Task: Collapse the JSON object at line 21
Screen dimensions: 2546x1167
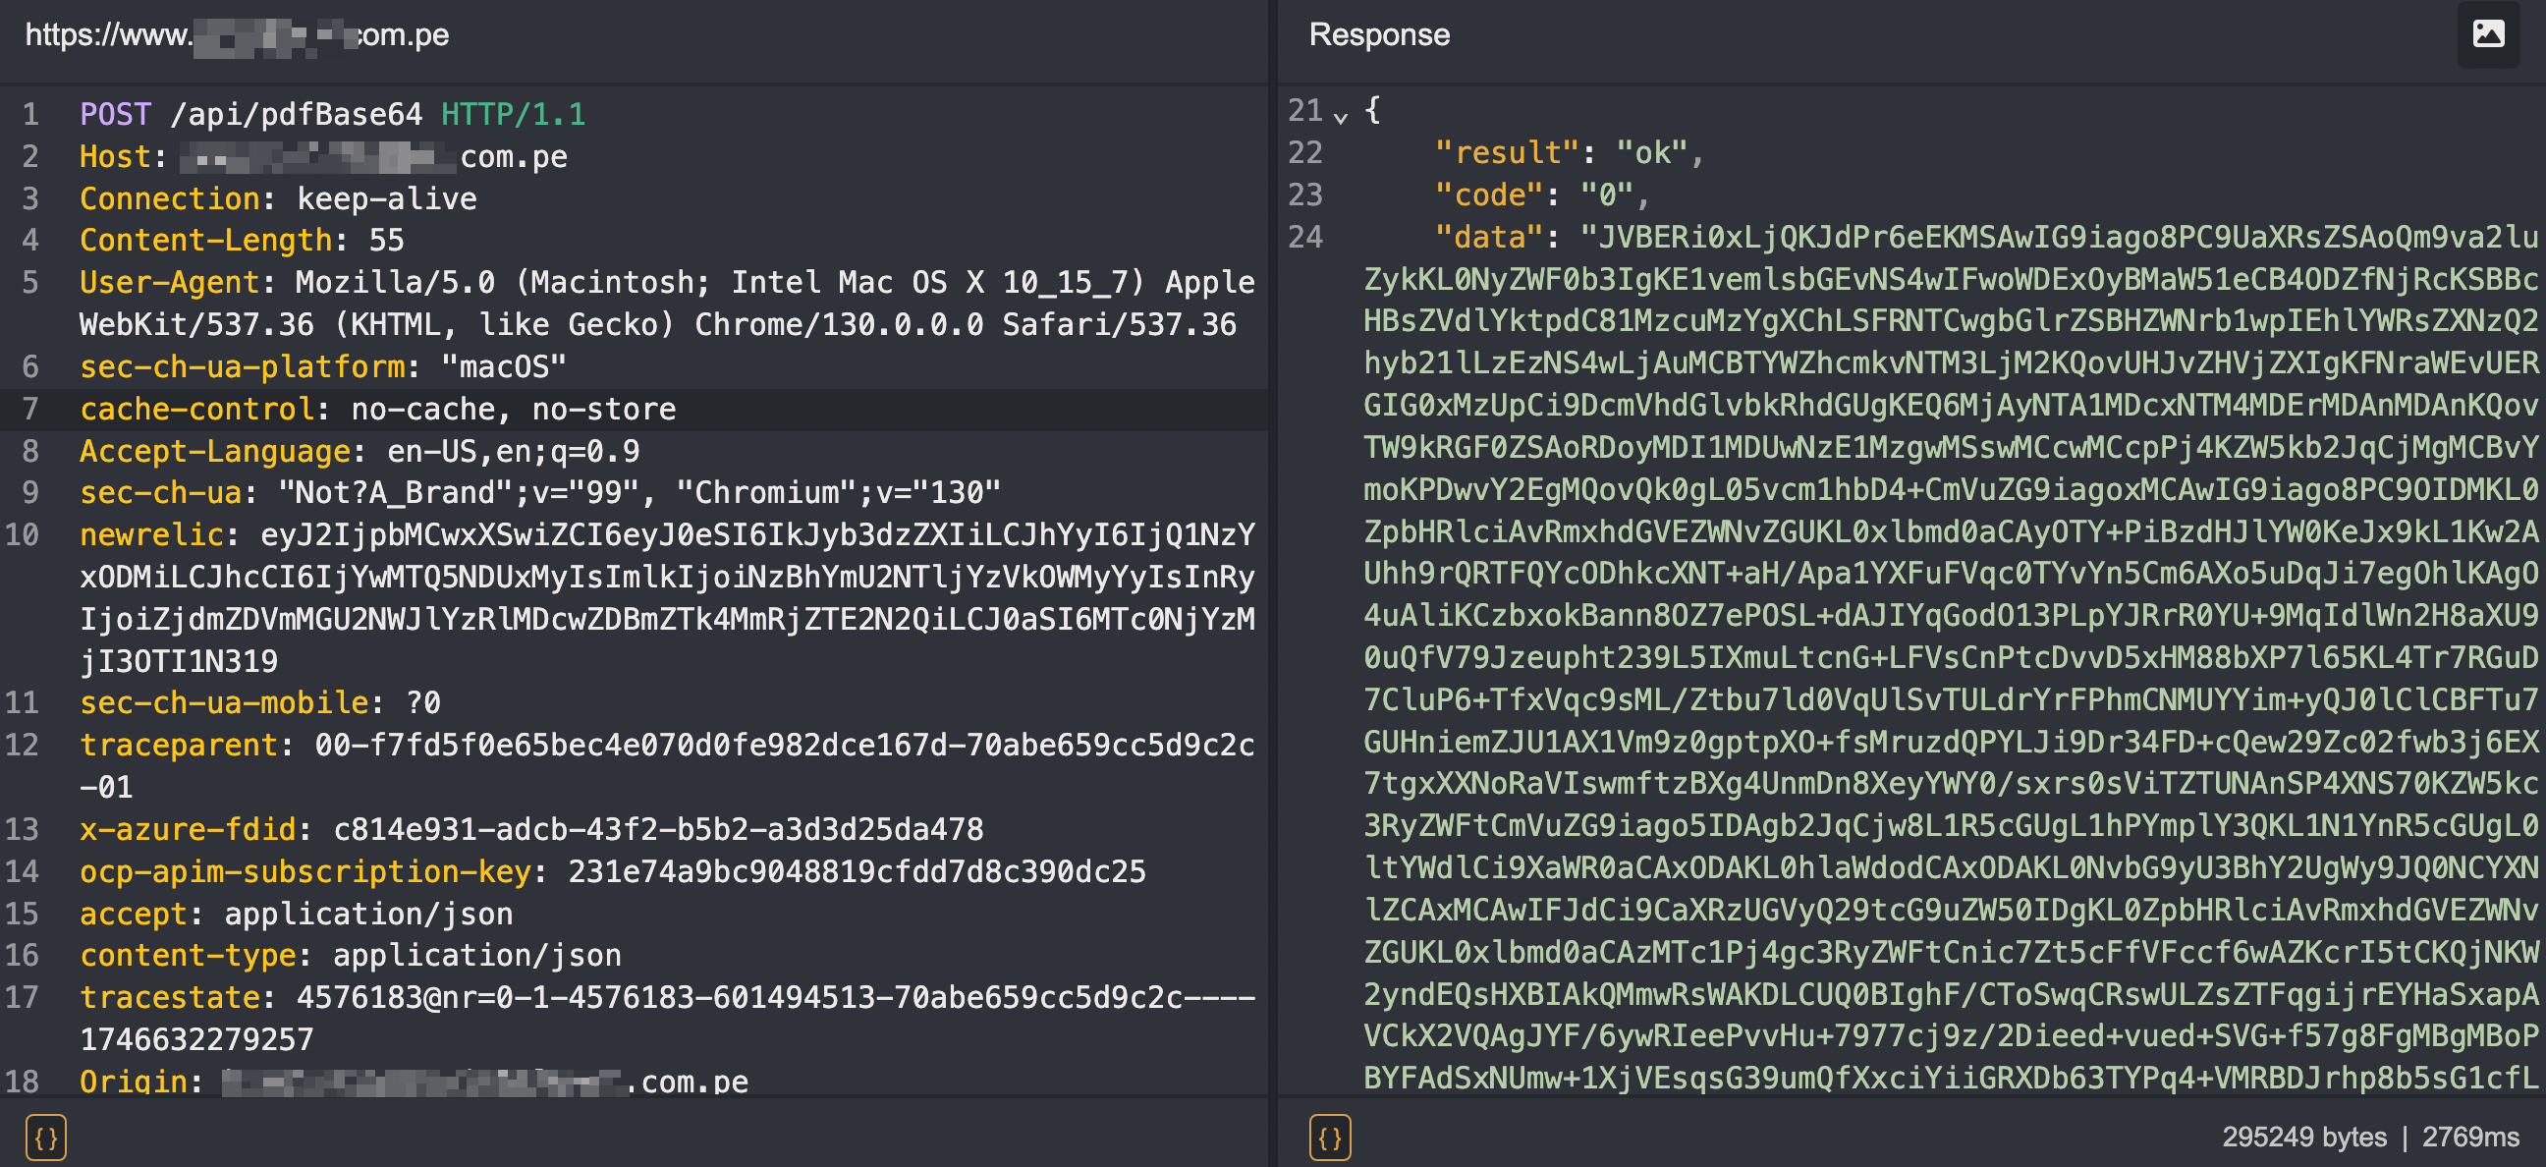Action: pos(1340,117)
